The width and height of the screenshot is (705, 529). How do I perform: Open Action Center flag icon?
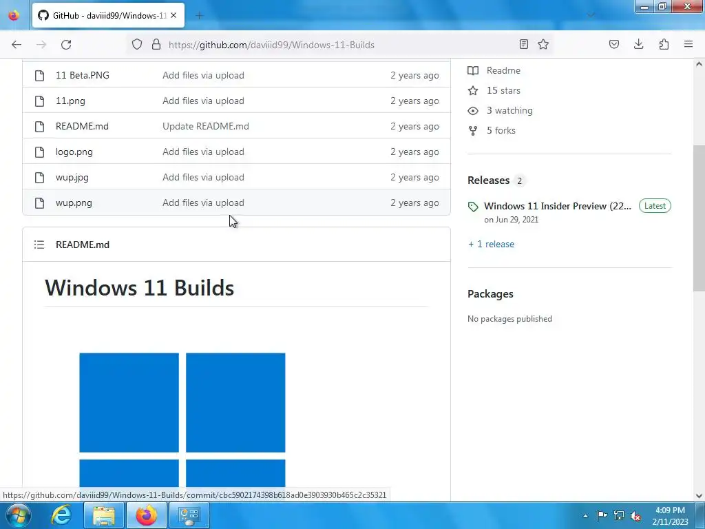pyautogui.click(x=602, y=515)
